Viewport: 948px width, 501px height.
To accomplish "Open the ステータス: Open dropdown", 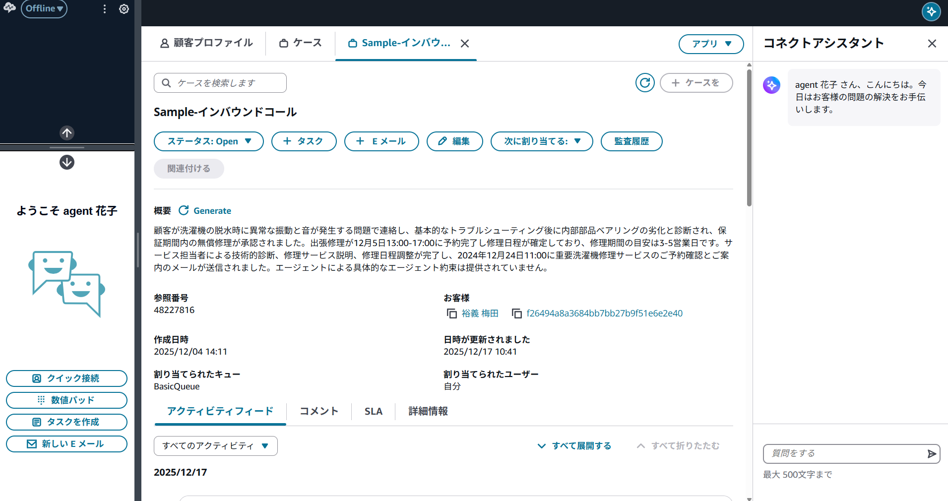I will coord(209,141).
